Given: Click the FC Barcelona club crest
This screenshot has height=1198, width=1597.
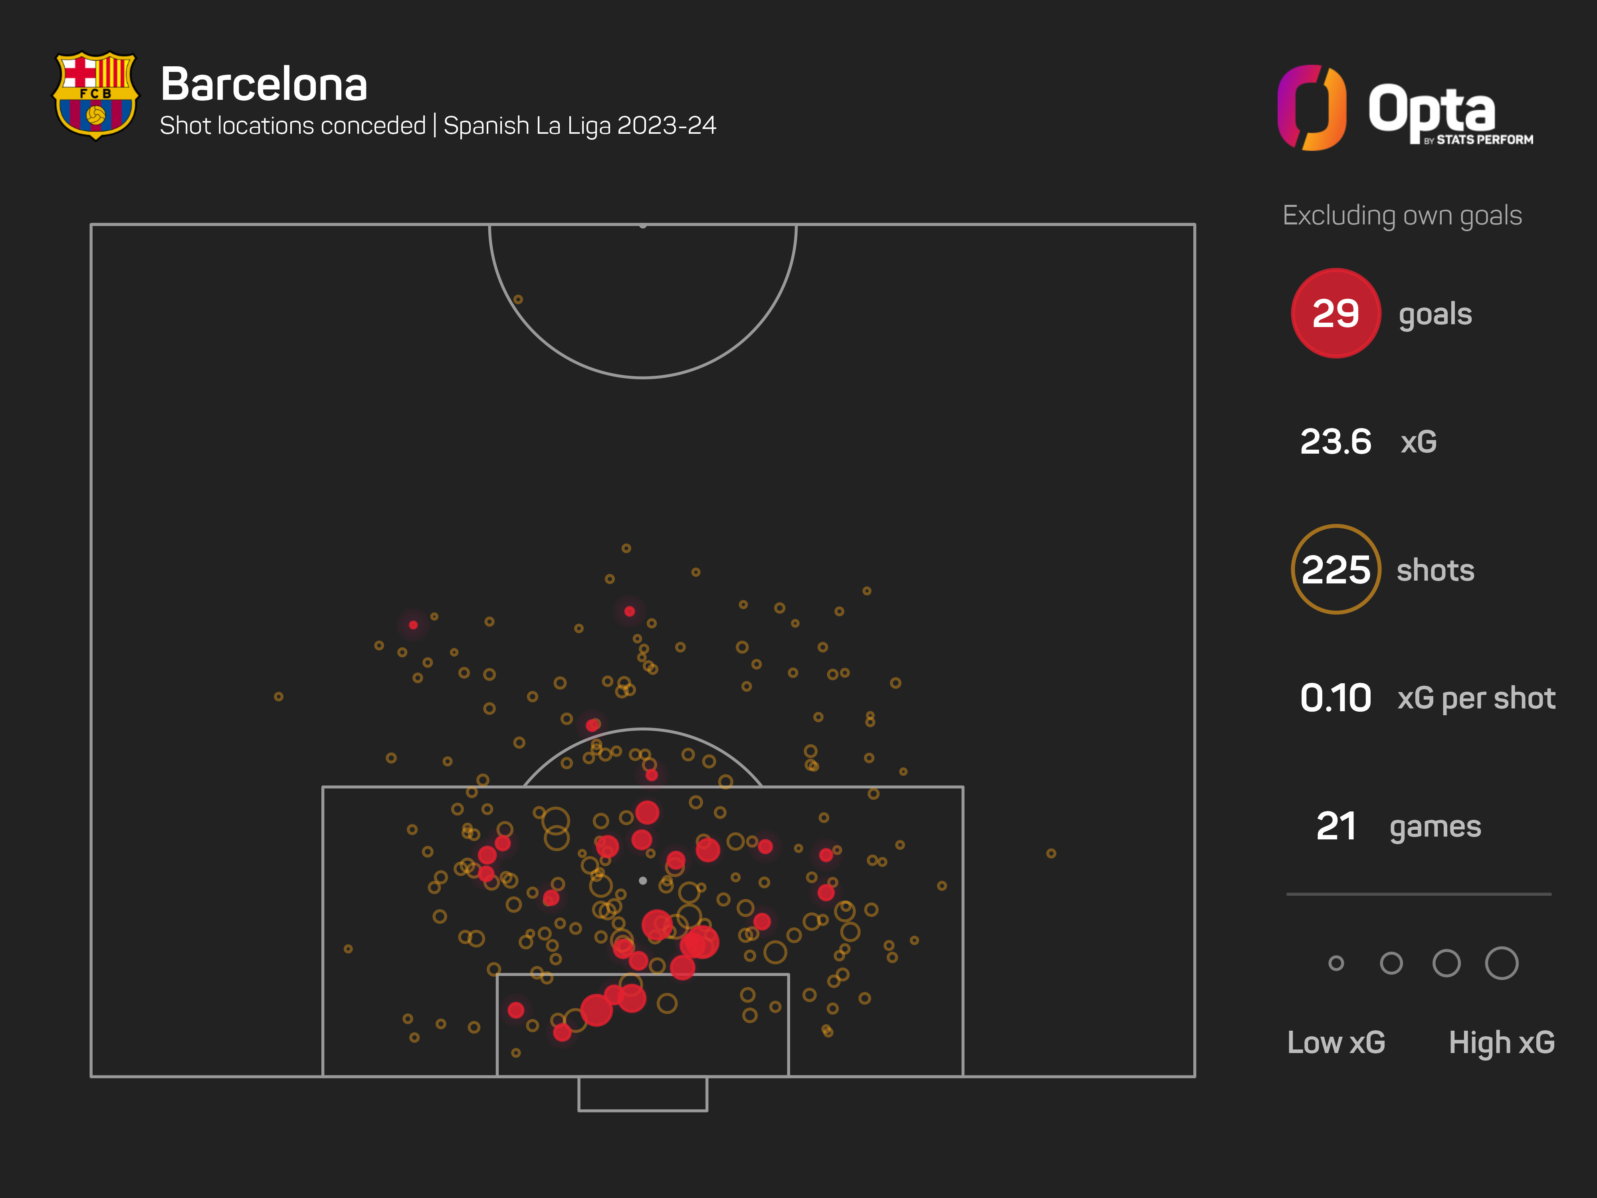Looking at the screenshot, I should [x=95, y=95].
